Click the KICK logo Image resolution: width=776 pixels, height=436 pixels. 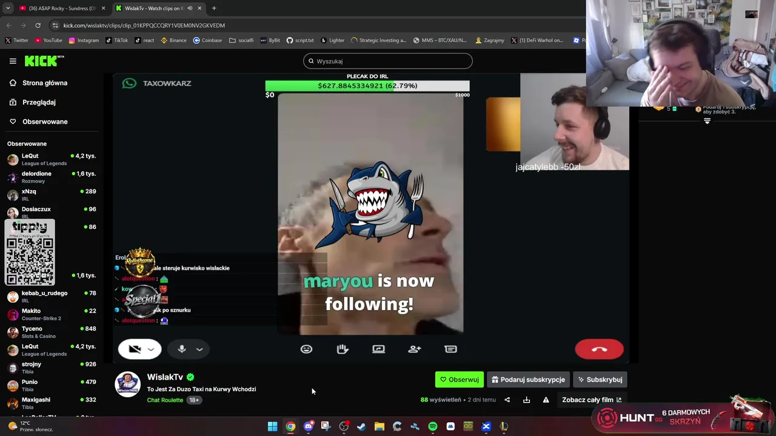44,61
